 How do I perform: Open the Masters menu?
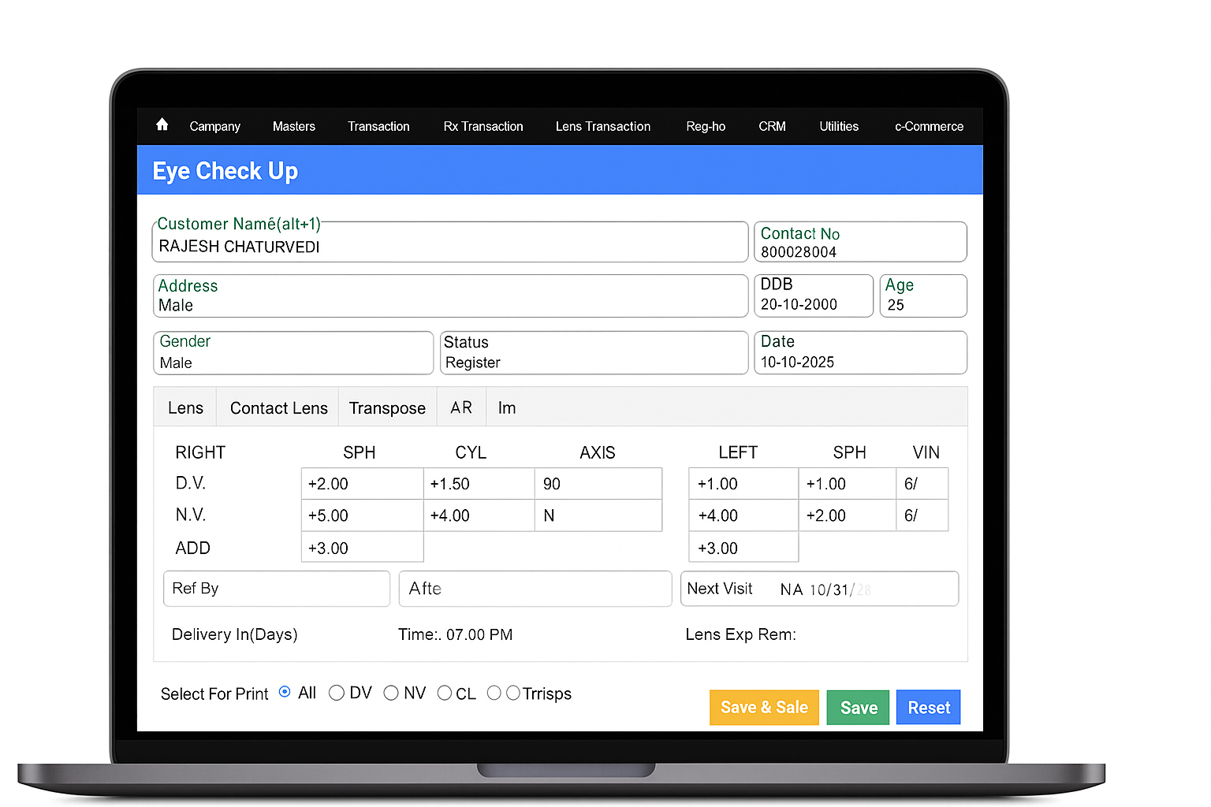tap(293, 126)
